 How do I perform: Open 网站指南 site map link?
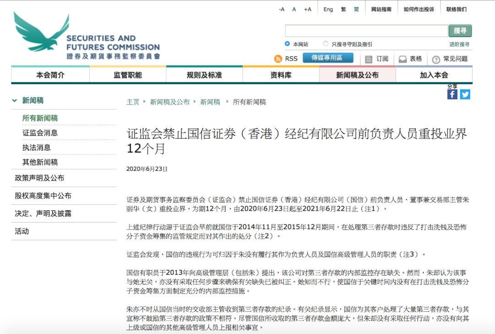coord(381,10)
